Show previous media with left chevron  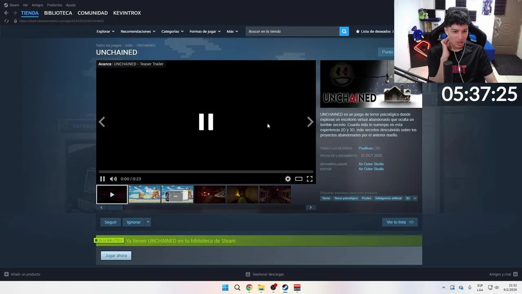click(102, 122)
